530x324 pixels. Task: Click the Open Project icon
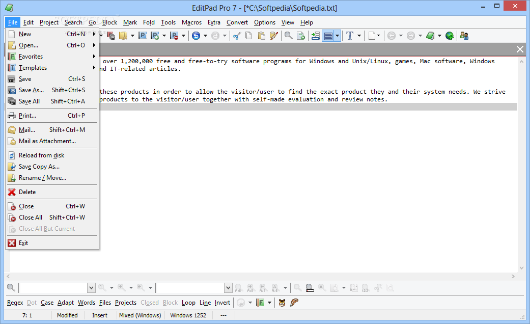143,36
